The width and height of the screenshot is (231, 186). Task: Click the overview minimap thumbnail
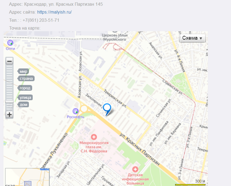(x=27, y=177)
